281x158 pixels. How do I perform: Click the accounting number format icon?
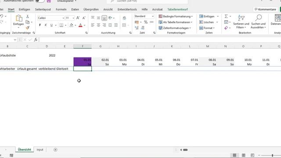click(137, 22)
